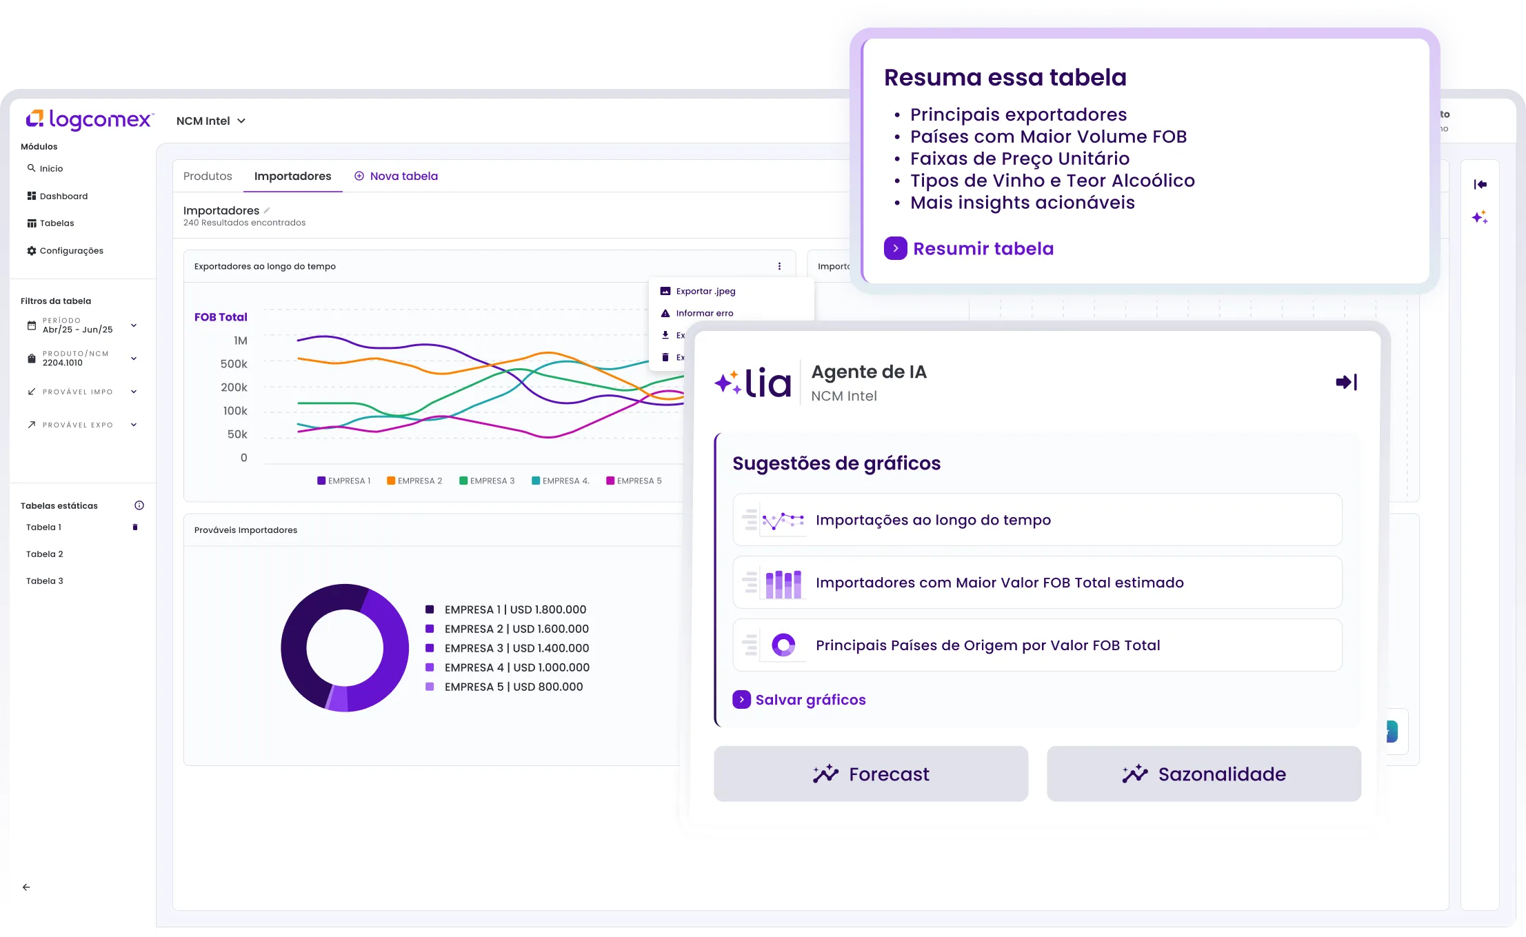
Task: Select Exportar .jpeg menu option
Action: pyautogui.click(x=705, y=292)
